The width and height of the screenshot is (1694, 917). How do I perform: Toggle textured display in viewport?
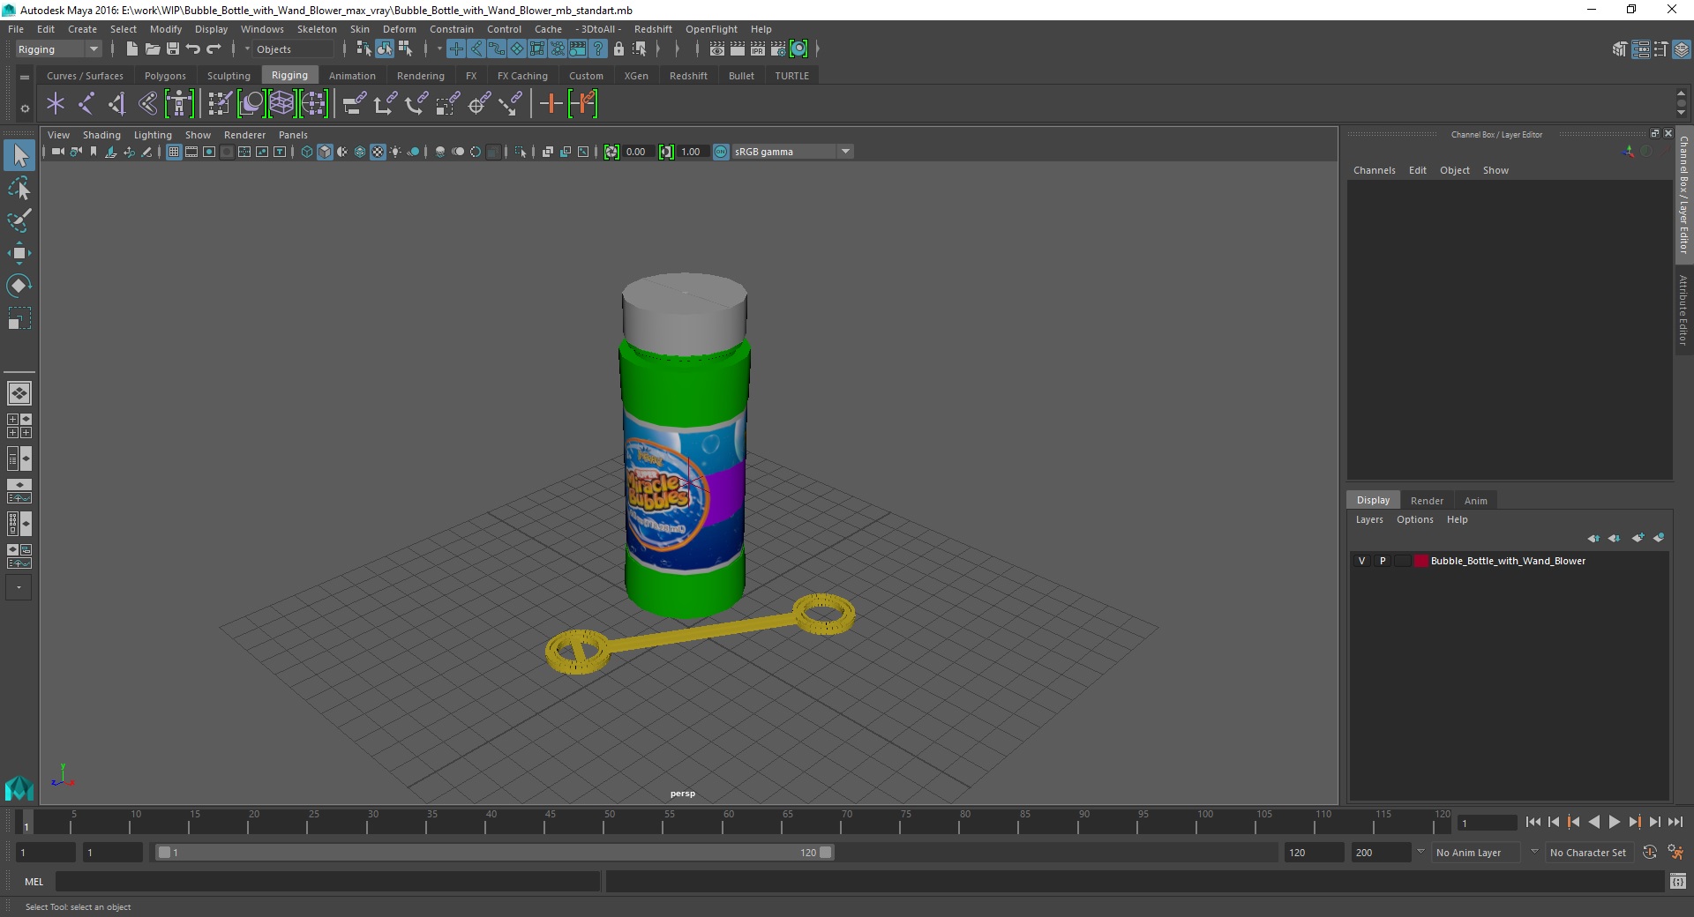coord(378,152)
